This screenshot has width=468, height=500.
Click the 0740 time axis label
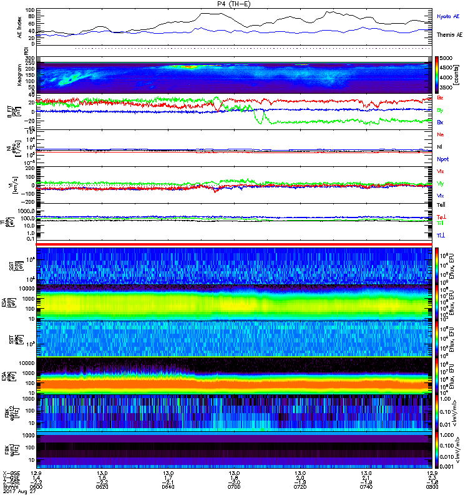pos(366,487)
